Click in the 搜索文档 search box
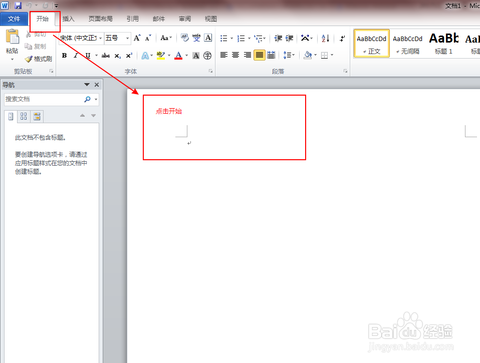 click(43, 99)
